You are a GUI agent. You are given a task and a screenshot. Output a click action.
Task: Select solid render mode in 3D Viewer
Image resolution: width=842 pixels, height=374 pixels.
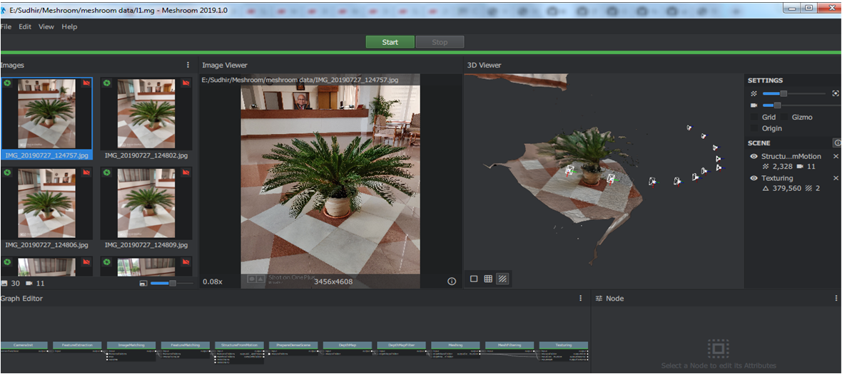pyautogui.click(x=474, y=279)
